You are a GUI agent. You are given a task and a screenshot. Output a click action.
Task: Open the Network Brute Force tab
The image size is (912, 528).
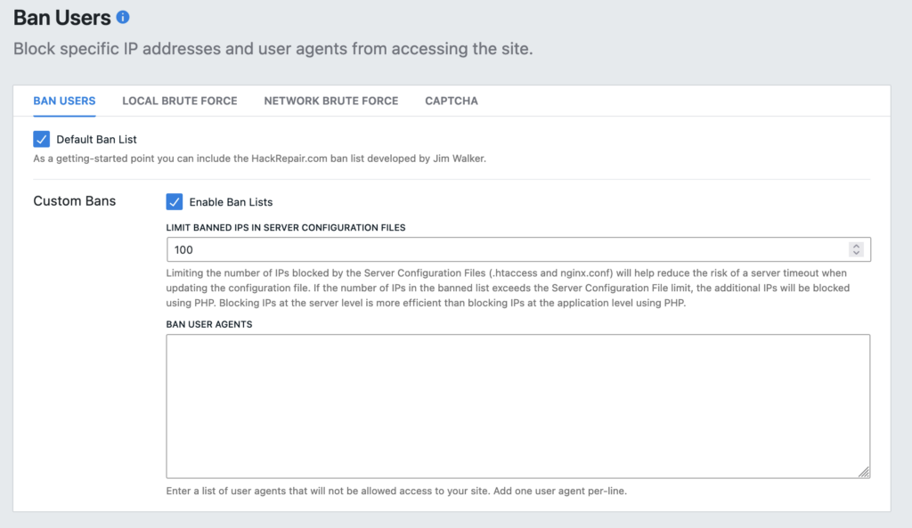click(331, 101)
